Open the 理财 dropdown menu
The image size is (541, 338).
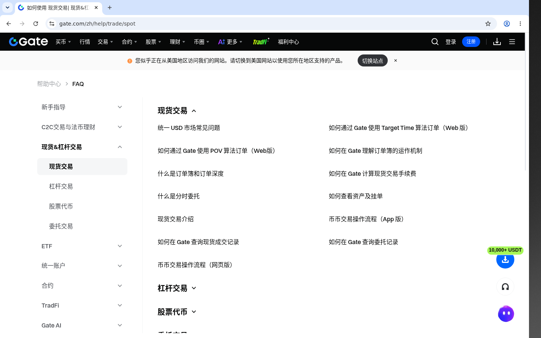click(x=177, y=42)
